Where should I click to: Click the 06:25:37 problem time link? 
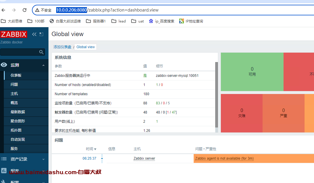click(89, 158)
